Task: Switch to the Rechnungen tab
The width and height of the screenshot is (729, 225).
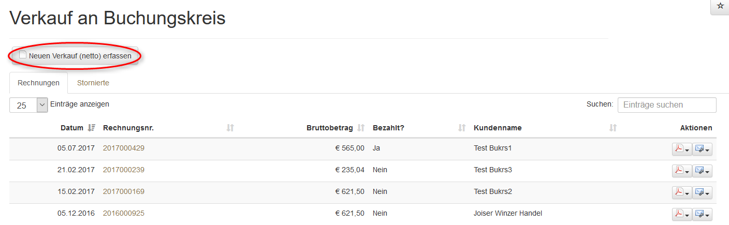Action: click(38, 83)
